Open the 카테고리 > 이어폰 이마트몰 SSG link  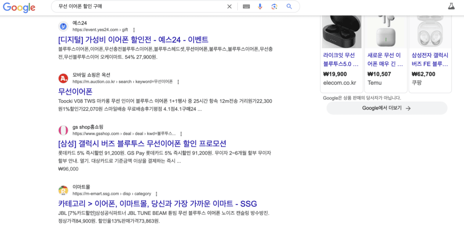157,204
